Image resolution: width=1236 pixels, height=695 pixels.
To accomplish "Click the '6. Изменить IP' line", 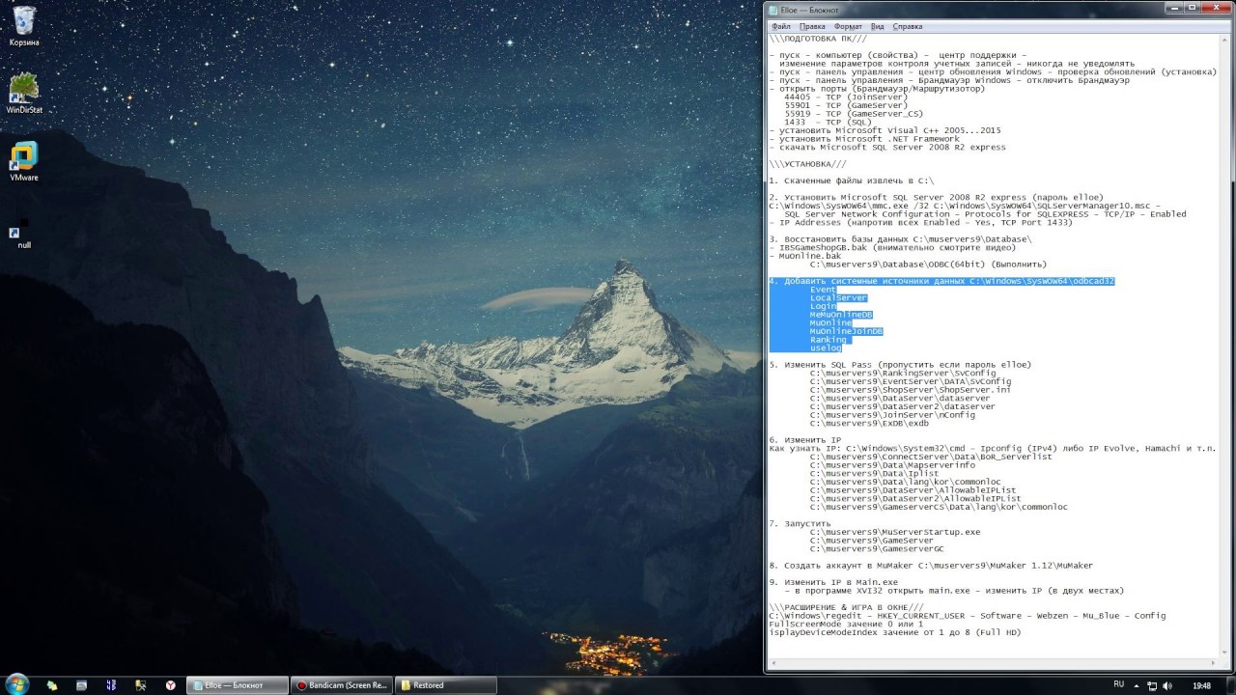I will pyautogui.click(x=805, y=440).
